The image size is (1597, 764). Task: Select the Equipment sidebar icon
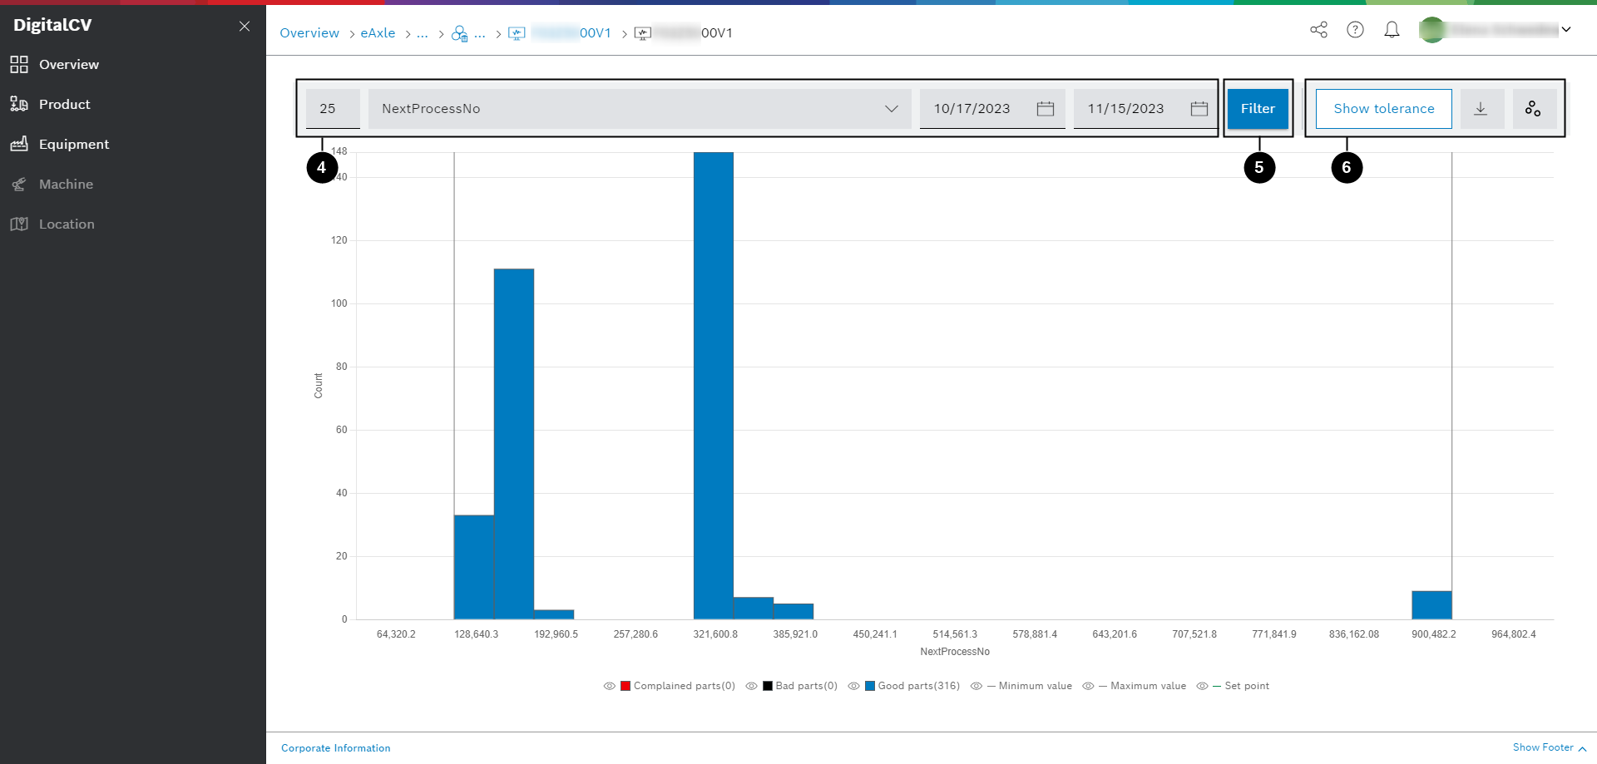pos(19,144)
